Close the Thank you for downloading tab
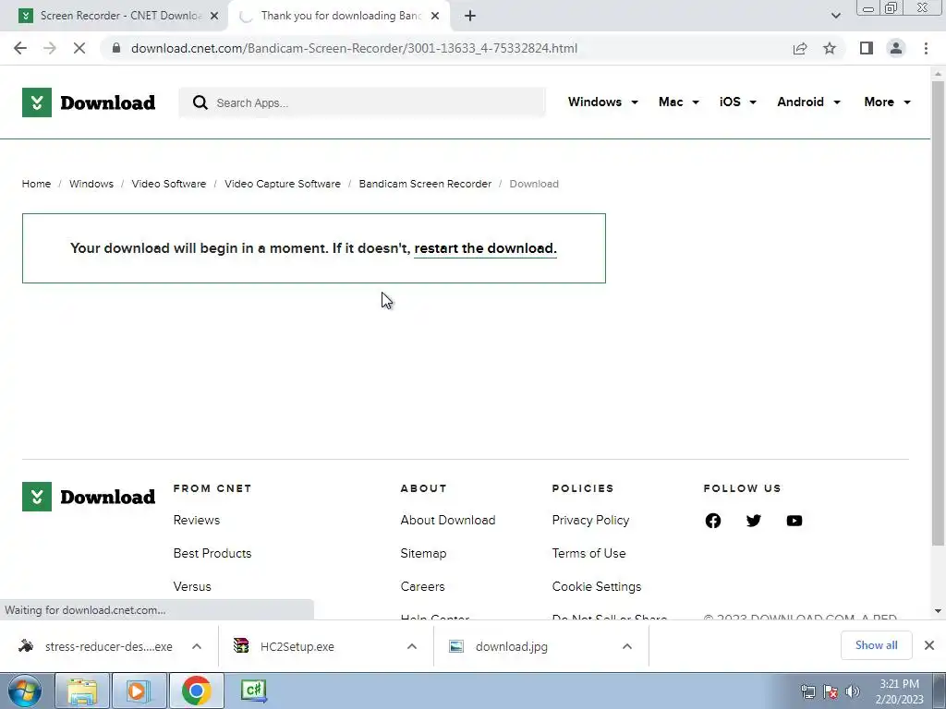Viewport: 946px width, 709px height. pos(435,16)
